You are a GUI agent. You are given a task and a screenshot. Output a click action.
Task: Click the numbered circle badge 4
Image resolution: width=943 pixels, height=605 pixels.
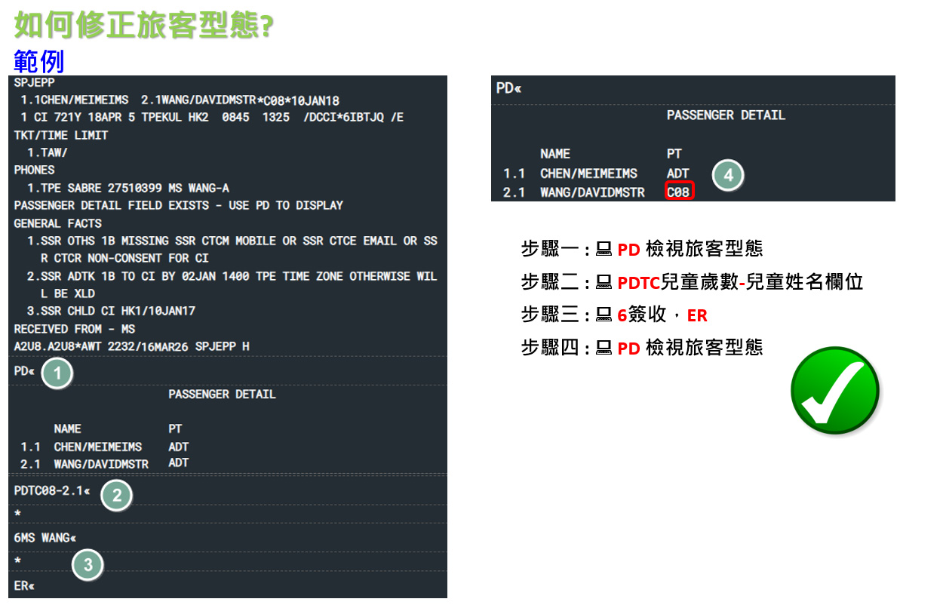point(728,175)
